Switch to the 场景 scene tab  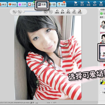(x=42, y=4)
